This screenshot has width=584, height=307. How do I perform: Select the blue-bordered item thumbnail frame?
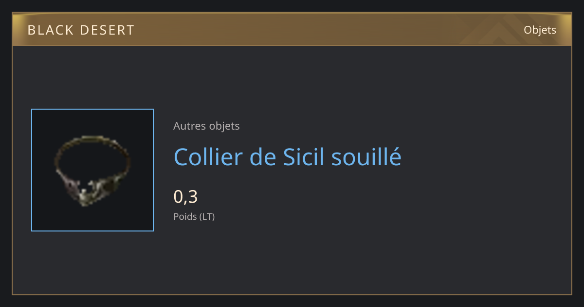coord(92,170)
